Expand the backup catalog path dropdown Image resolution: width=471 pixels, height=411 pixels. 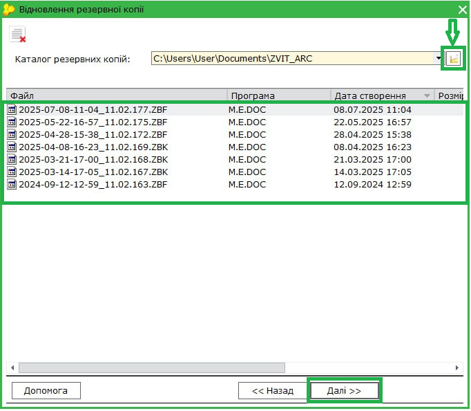tap(439, 59)
